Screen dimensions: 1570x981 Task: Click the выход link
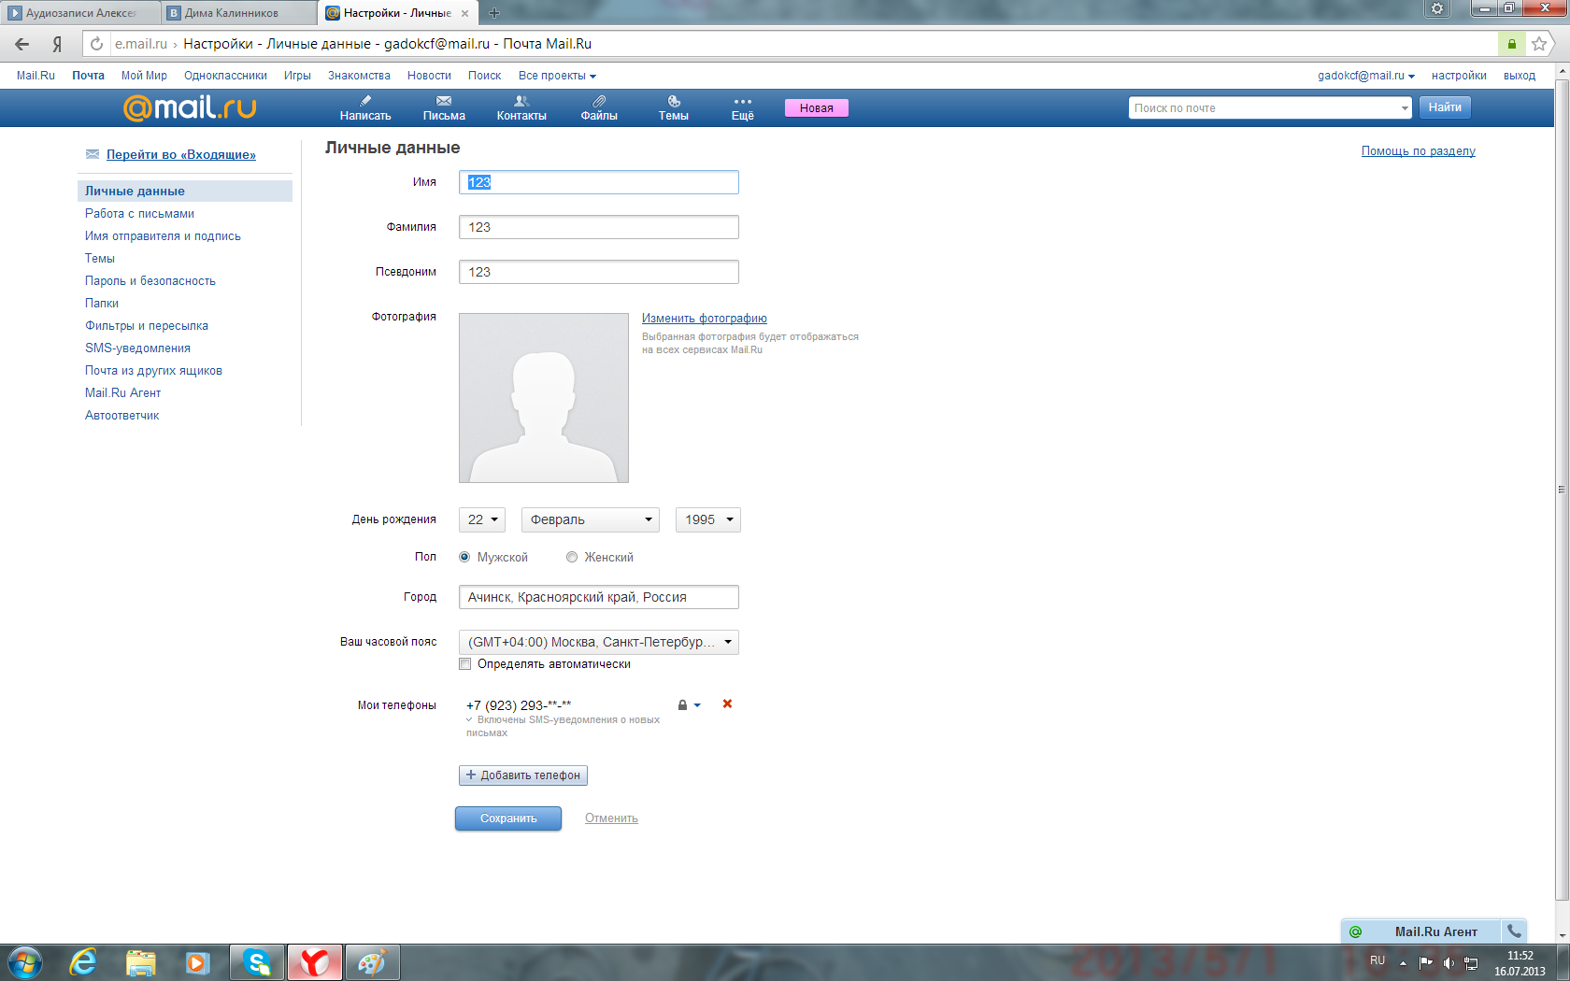1519,76
